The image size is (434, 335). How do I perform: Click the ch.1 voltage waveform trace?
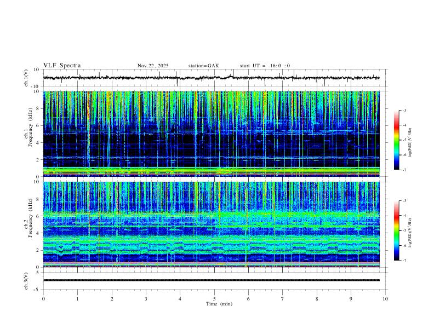[x=211, y=78]
